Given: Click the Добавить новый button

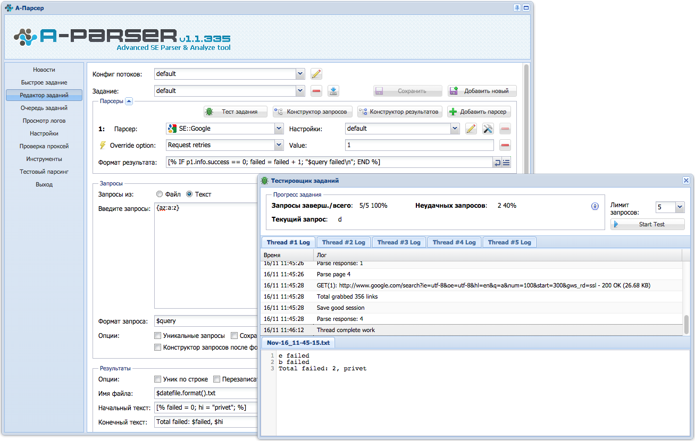Looking at the screenshot, I should [x=482, y=91].
